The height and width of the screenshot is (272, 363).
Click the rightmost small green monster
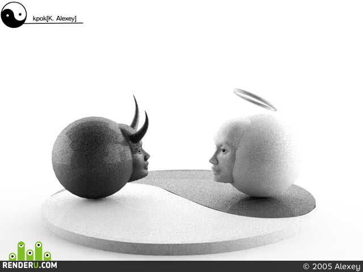(x=47, y=256)
